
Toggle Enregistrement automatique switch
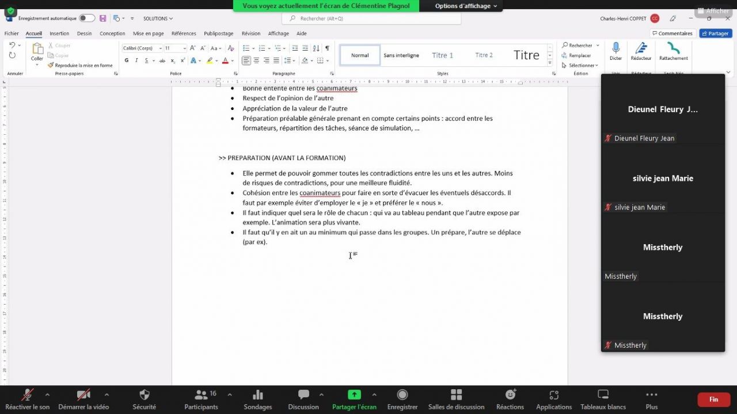[87, 18]
